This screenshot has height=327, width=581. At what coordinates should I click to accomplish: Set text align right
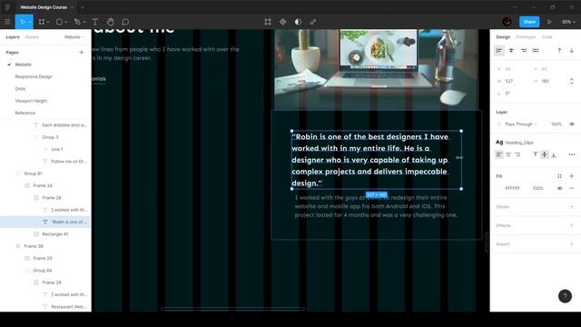[517, 154]
